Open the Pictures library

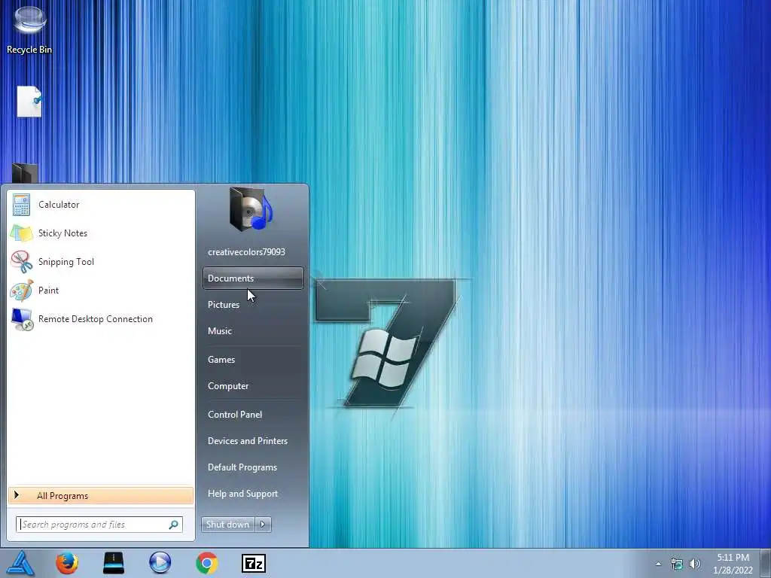253,305
